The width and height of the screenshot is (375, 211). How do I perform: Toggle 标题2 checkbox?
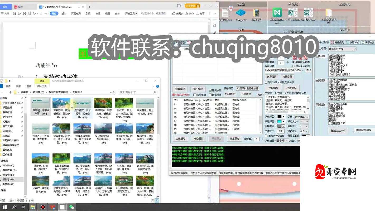[318, 80]
